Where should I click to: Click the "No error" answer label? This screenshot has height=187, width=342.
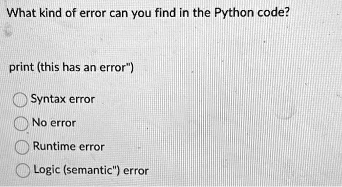point(54,123)
